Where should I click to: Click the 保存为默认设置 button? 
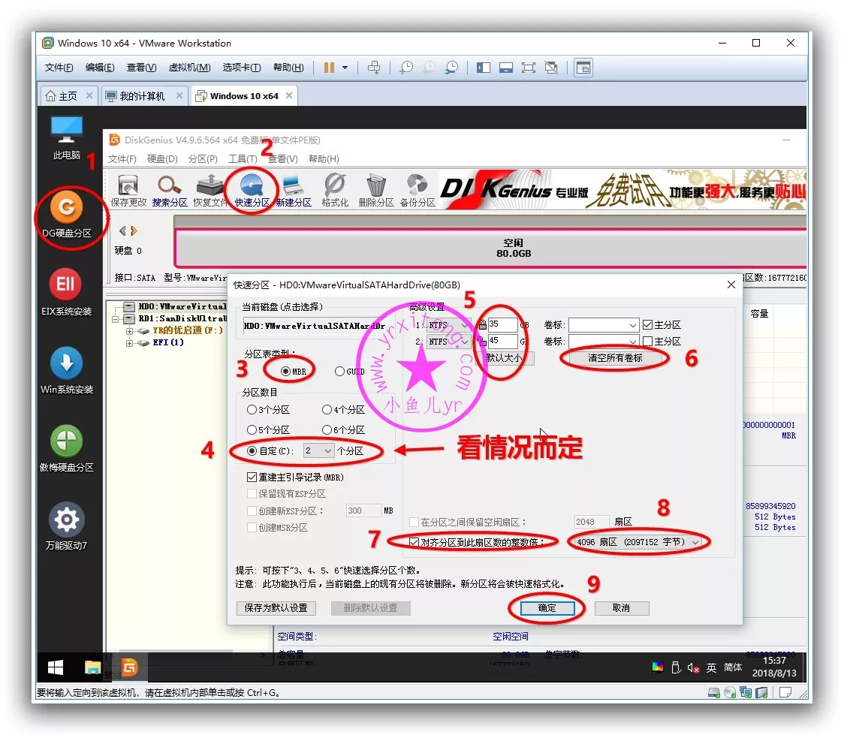tap(276, 608)
